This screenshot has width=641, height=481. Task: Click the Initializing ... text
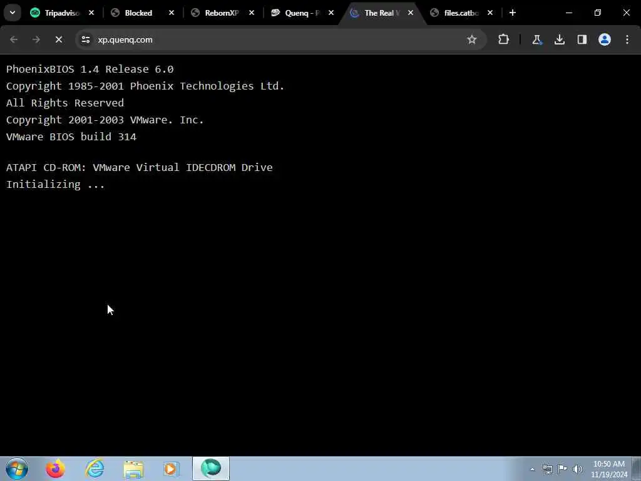pyautogui.click(x=55, y=185)
